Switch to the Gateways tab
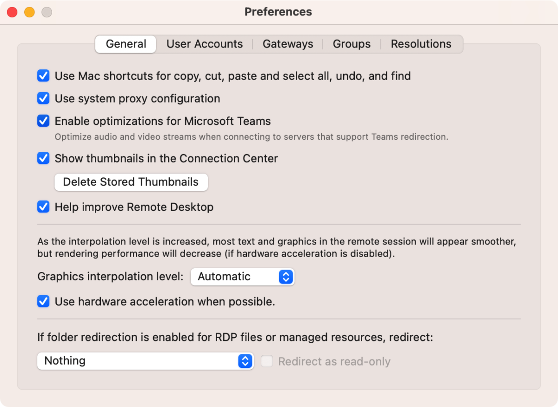 coord(288,44)
